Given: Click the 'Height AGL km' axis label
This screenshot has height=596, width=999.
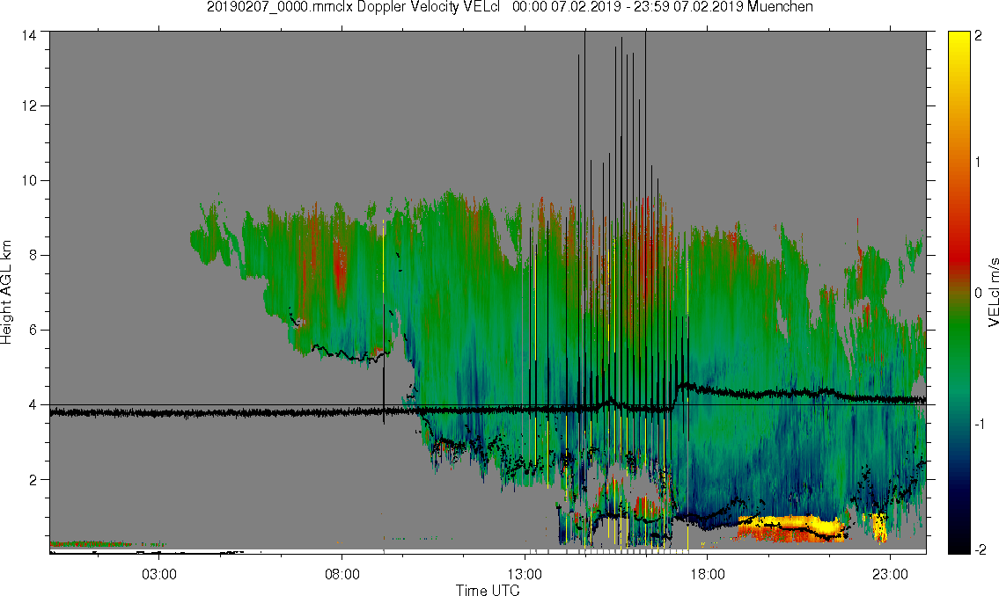Looking at the screenshot, I should [x=7, y=292].
